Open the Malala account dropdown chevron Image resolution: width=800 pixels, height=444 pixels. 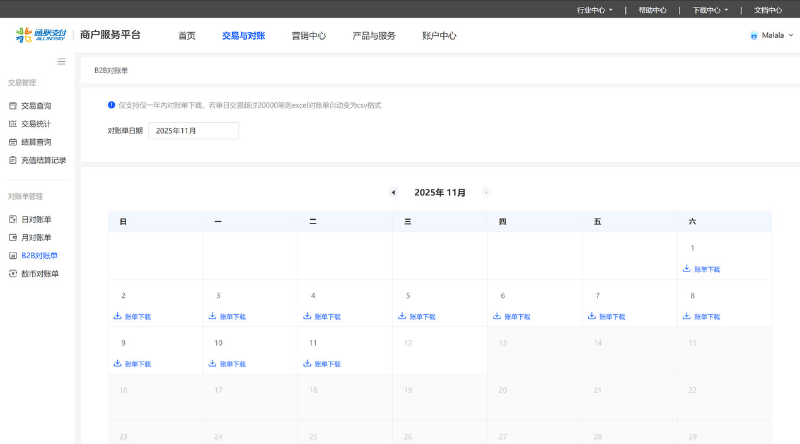coord(791,35)
